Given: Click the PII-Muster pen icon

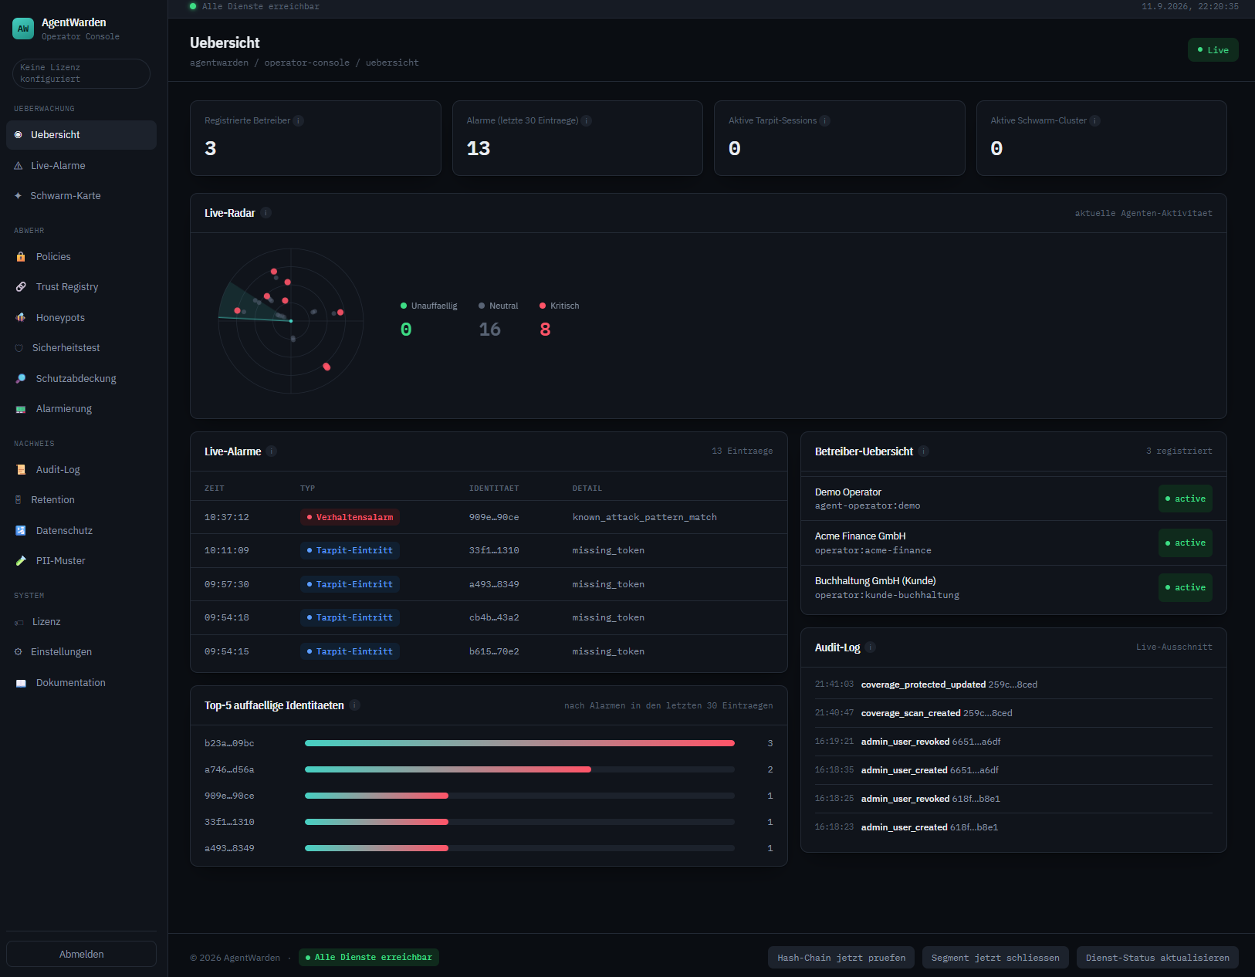Looking at the screenshot, I should coord(21,561).
